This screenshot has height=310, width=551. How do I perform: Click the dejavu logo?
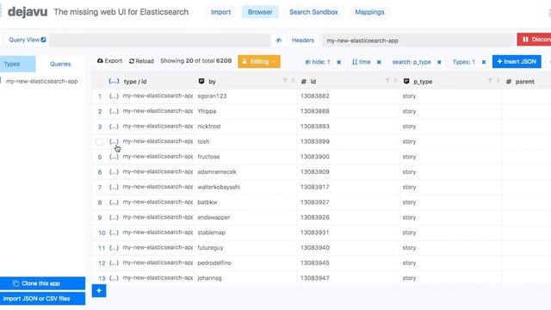click(x=28, y=12)
